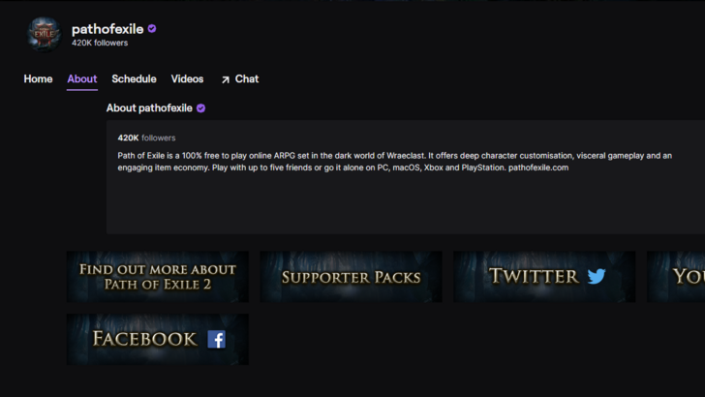Click the pop-out arrow icon beside Chat
Image resolution: width=705 pixels, height=397 pixels.
coord(226,79)
